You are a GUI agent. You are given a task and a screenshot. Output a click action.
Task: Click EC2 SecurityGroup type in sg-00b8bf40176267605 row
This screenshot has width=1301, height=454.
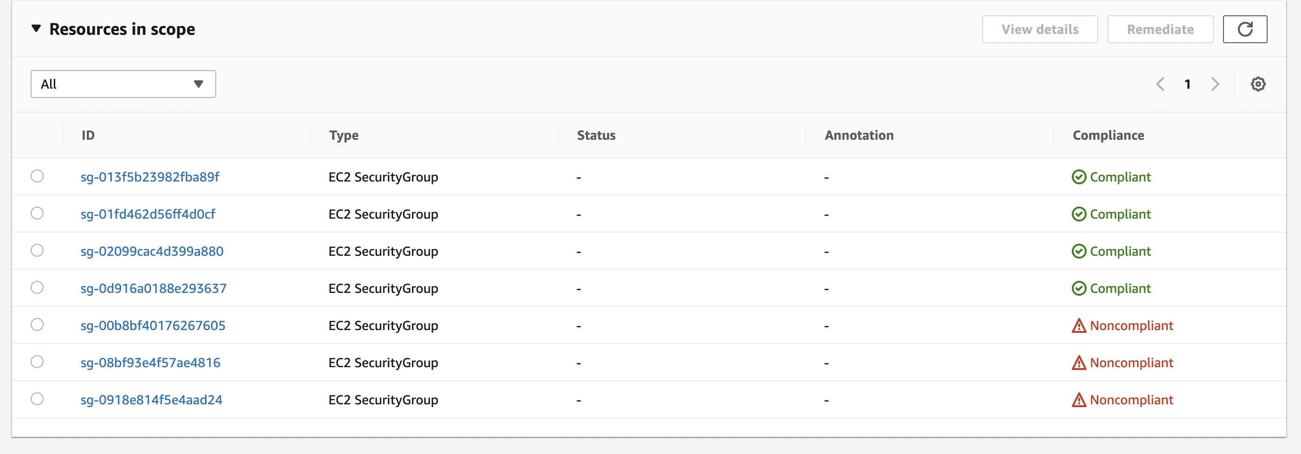[x=383, y=325]
